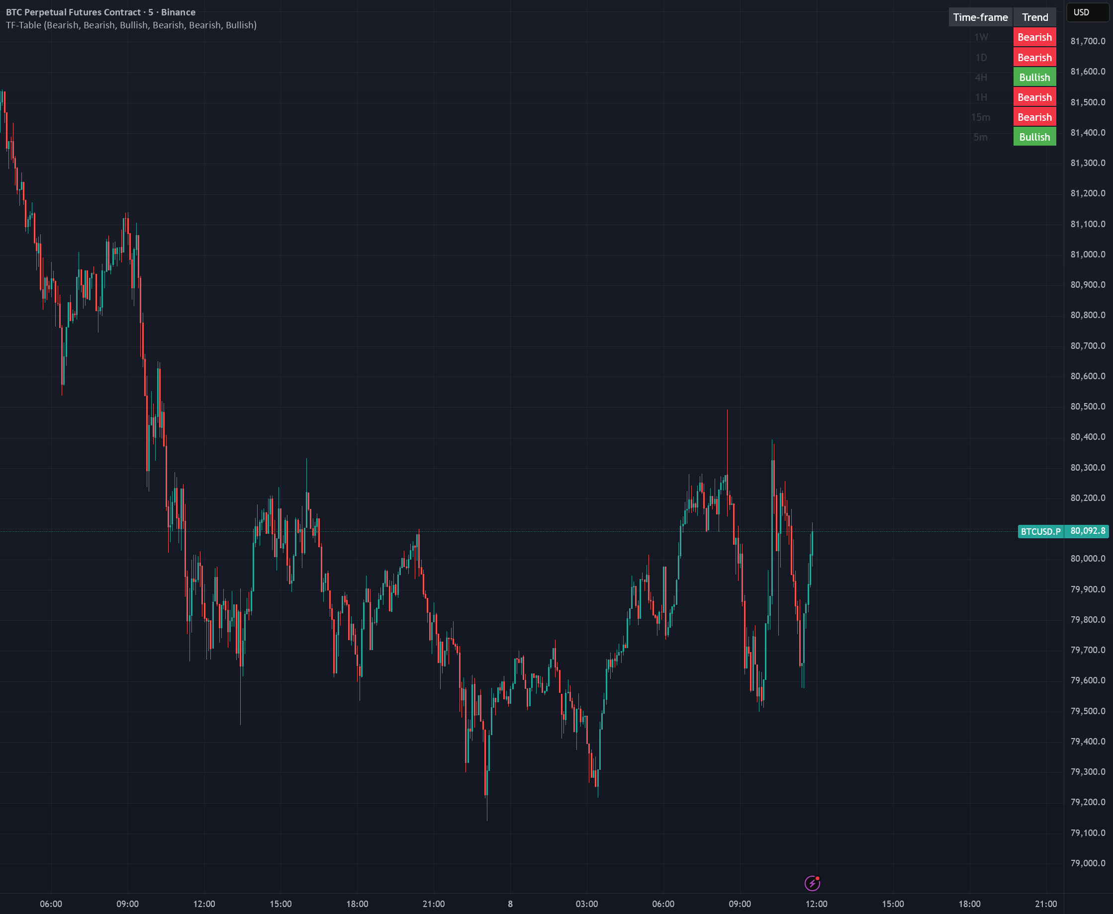Click the 1W timeframe label
Screen dimensions: 1113x914
point(981,37)
